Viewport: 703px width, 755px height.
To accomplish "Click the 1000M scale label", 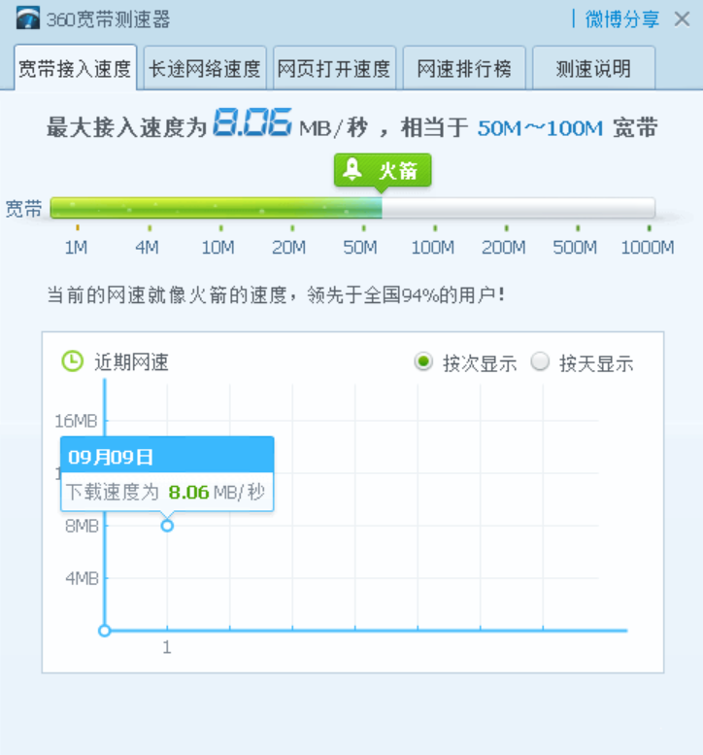I will 648,248.
